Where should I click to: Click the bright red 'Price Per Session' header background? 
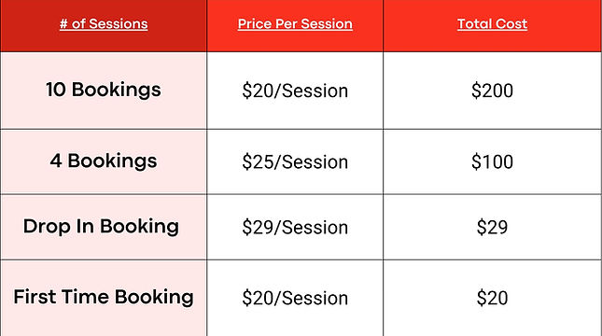[x=295, y=42]
